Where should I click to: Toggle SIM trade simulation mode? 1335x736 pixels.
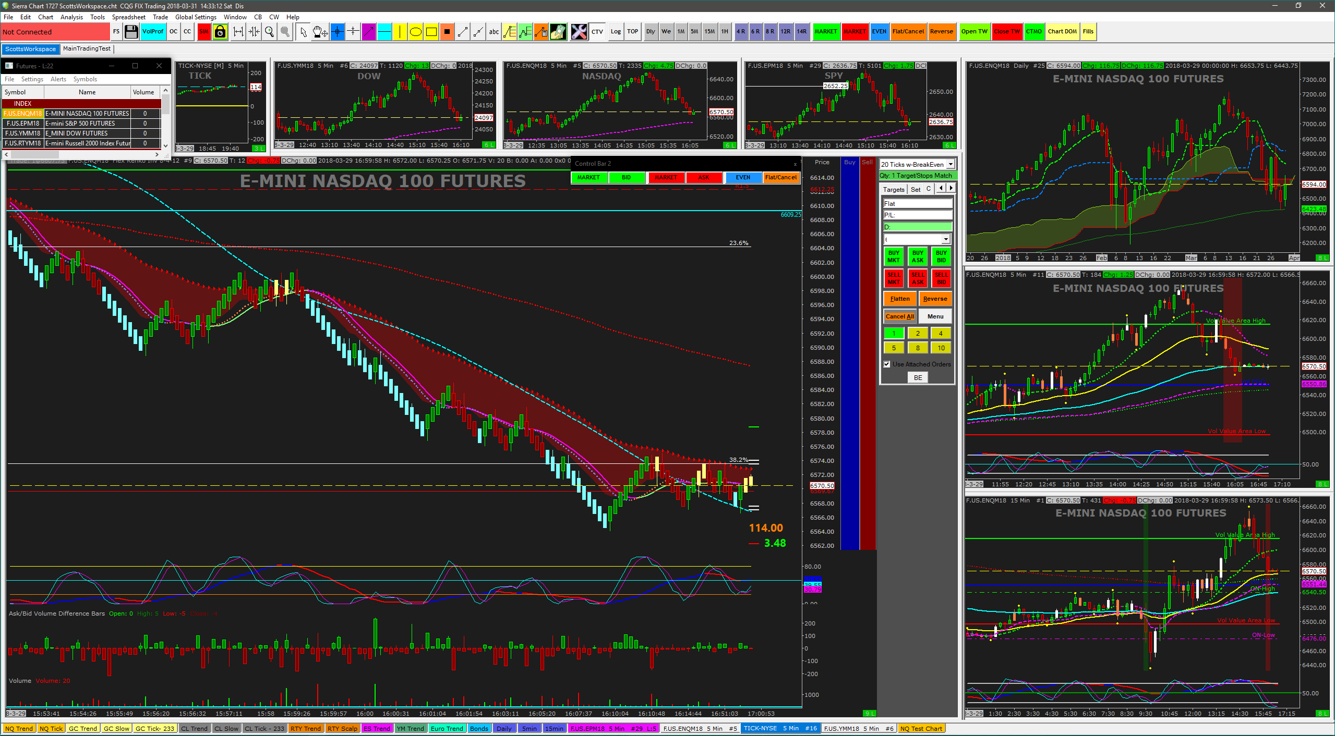(203, 32)
